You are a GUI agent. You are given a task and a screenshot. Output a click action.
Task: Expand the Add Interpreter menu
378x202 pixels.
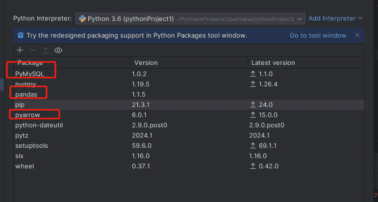pyautogui.click(x=335, y=19)
